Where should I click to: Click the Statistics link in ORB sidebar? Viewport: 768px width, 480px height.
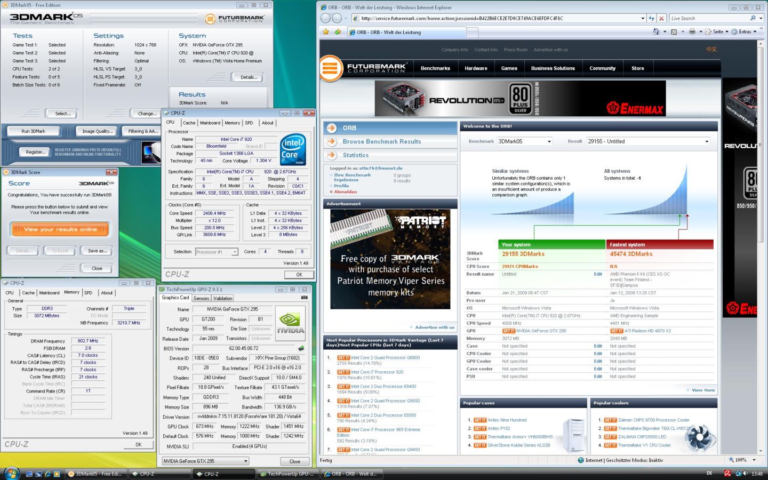pos(356,155)
